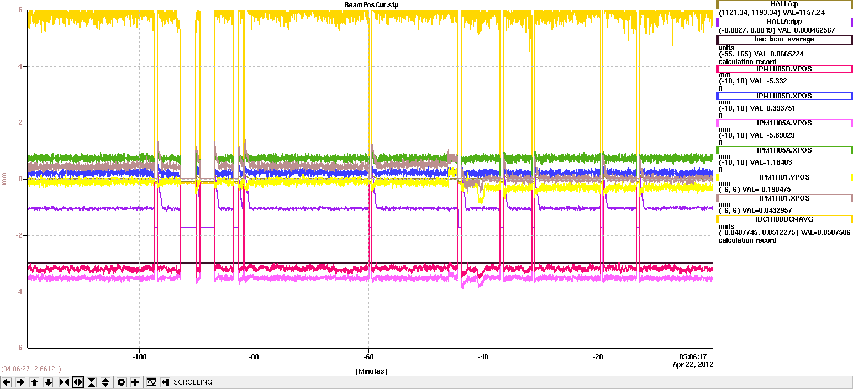Screen dimensions: 853x389
Task: Select the hac_bcm_average legend entry
Action: [x=784, y=40]
